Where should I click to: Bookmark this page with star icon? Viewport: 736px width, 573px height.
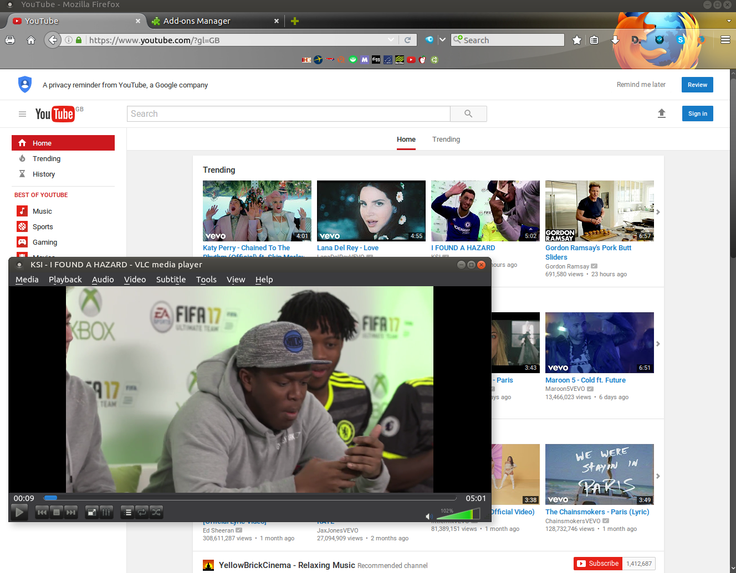(577, 40)
